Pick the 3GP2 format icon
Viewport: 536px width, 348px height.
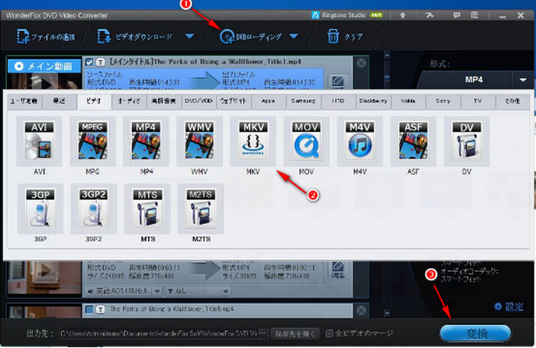point(94,208)
